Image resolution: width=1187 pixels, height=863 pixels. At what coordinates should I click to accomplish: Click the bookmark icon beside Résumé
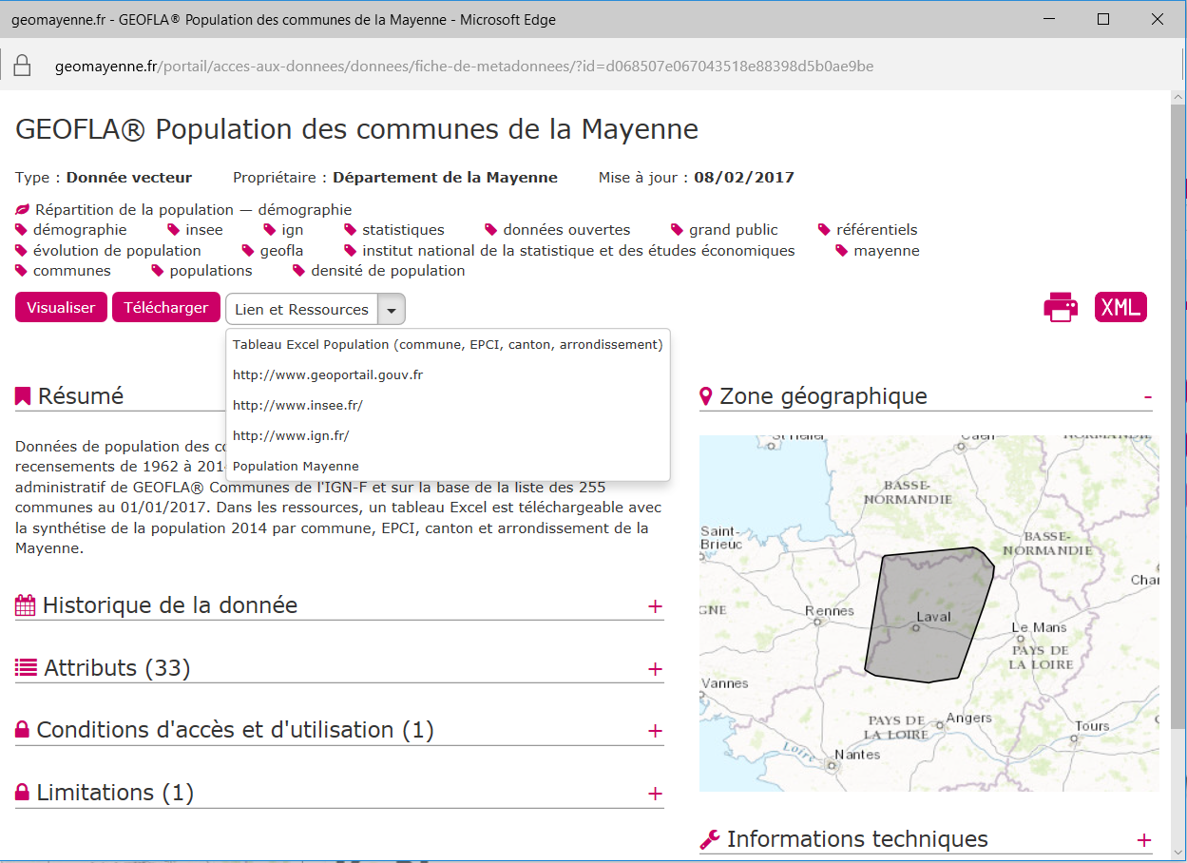click(x=24, y=396)
